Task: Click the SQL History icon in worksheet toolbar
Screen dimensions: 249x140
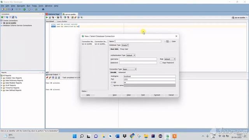Action: point(79,17)
